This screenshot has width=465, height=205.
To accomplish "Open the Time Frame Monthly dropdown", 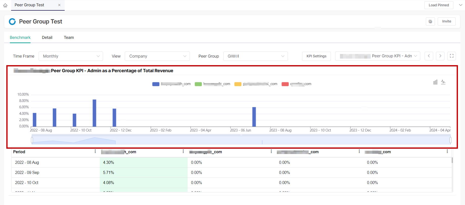I will tap(71, 56).
